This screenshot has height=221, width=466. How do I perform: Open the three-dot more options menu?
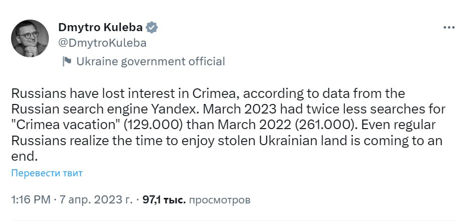tap(448, 27)
